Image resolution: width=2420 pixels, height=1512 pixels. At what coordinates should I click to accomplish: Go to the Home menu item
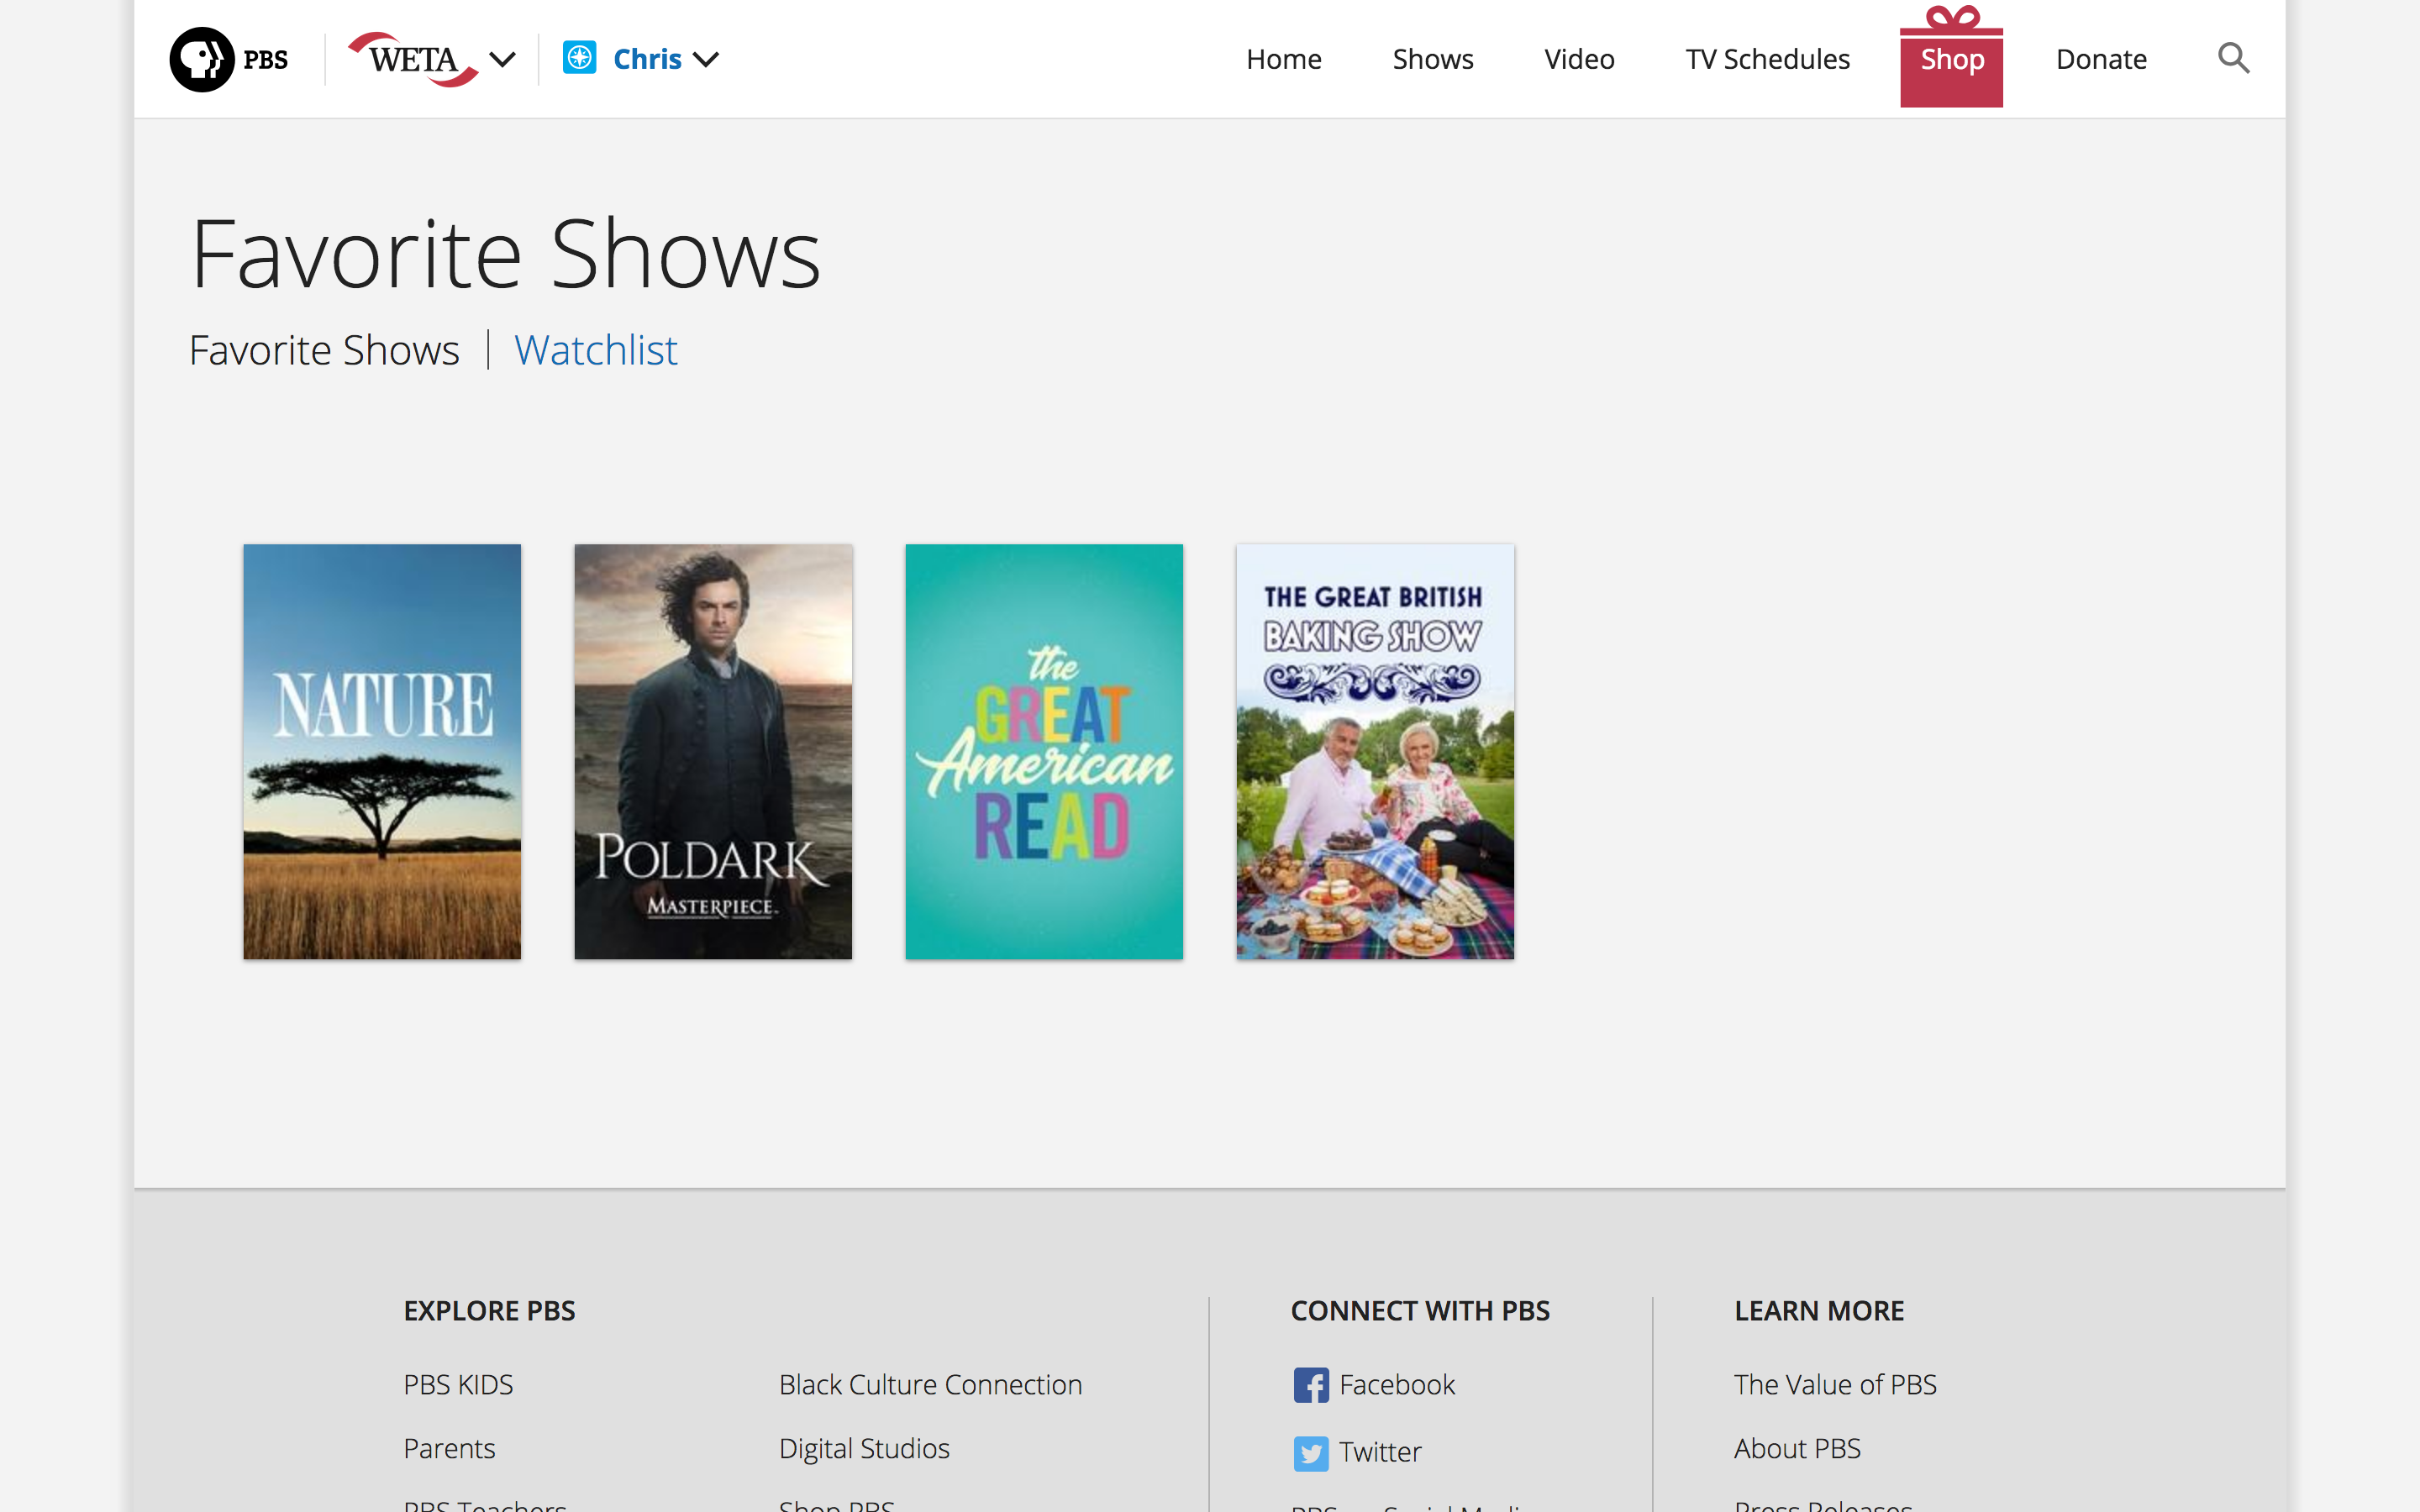(x=1283, y=59)
